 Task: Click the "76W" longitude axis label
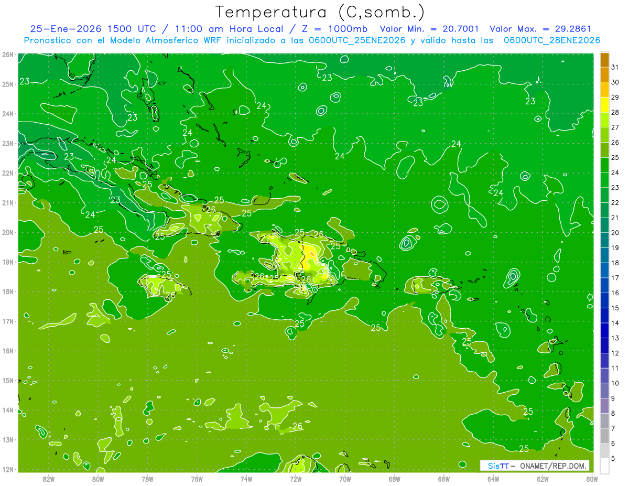tap(197, 479)
